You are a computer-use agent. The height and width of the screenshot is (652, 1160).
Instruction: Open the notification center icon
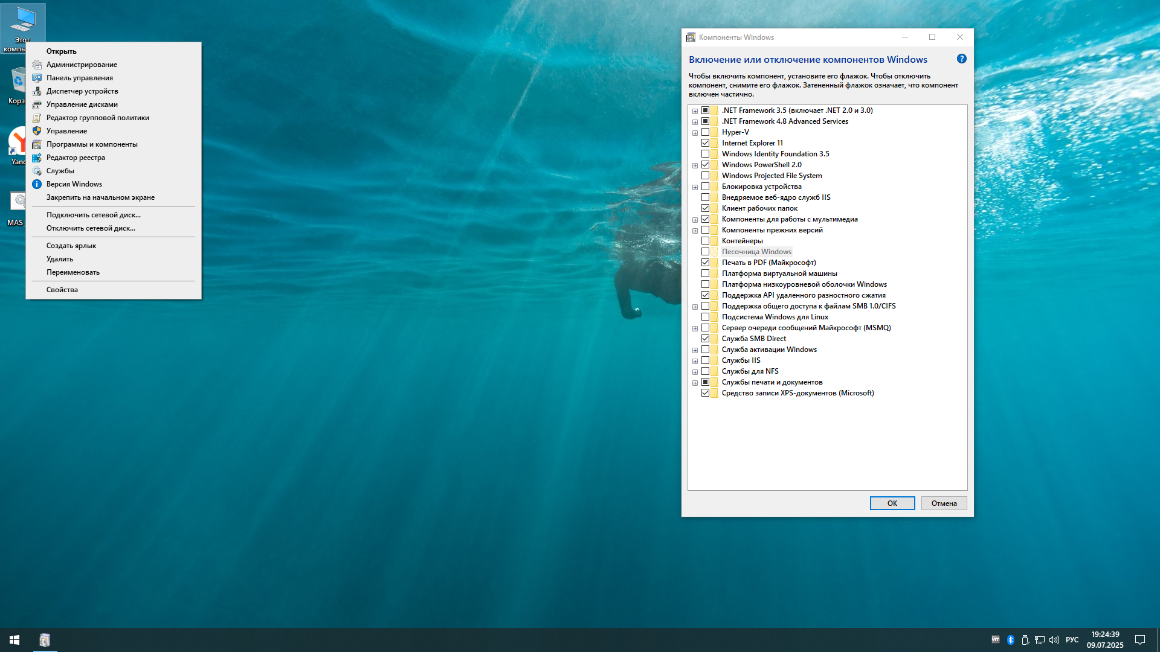[1140, 640]
